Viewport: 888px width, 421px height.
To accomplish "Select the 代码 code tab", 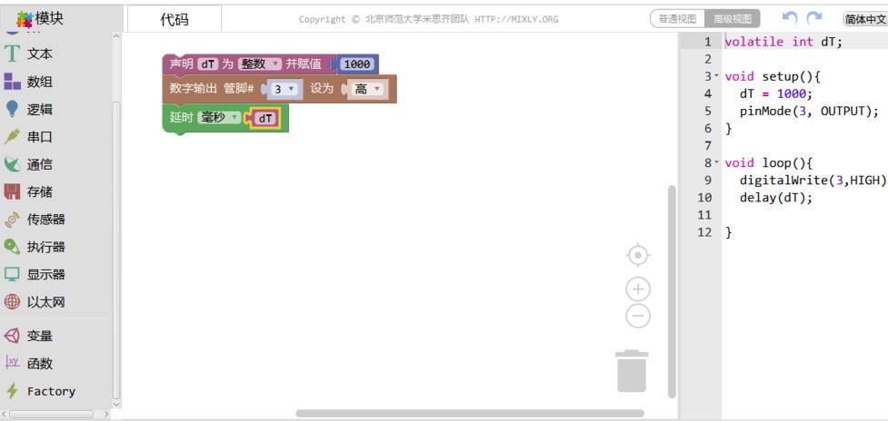I will tap(175, 20).
